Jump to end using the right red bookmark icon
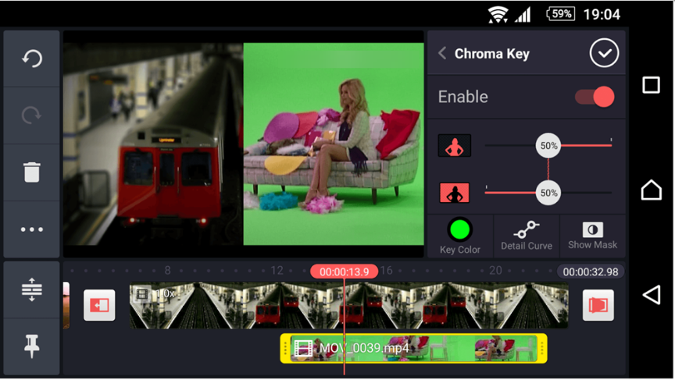Screen dimensions: 675x380 598,305
